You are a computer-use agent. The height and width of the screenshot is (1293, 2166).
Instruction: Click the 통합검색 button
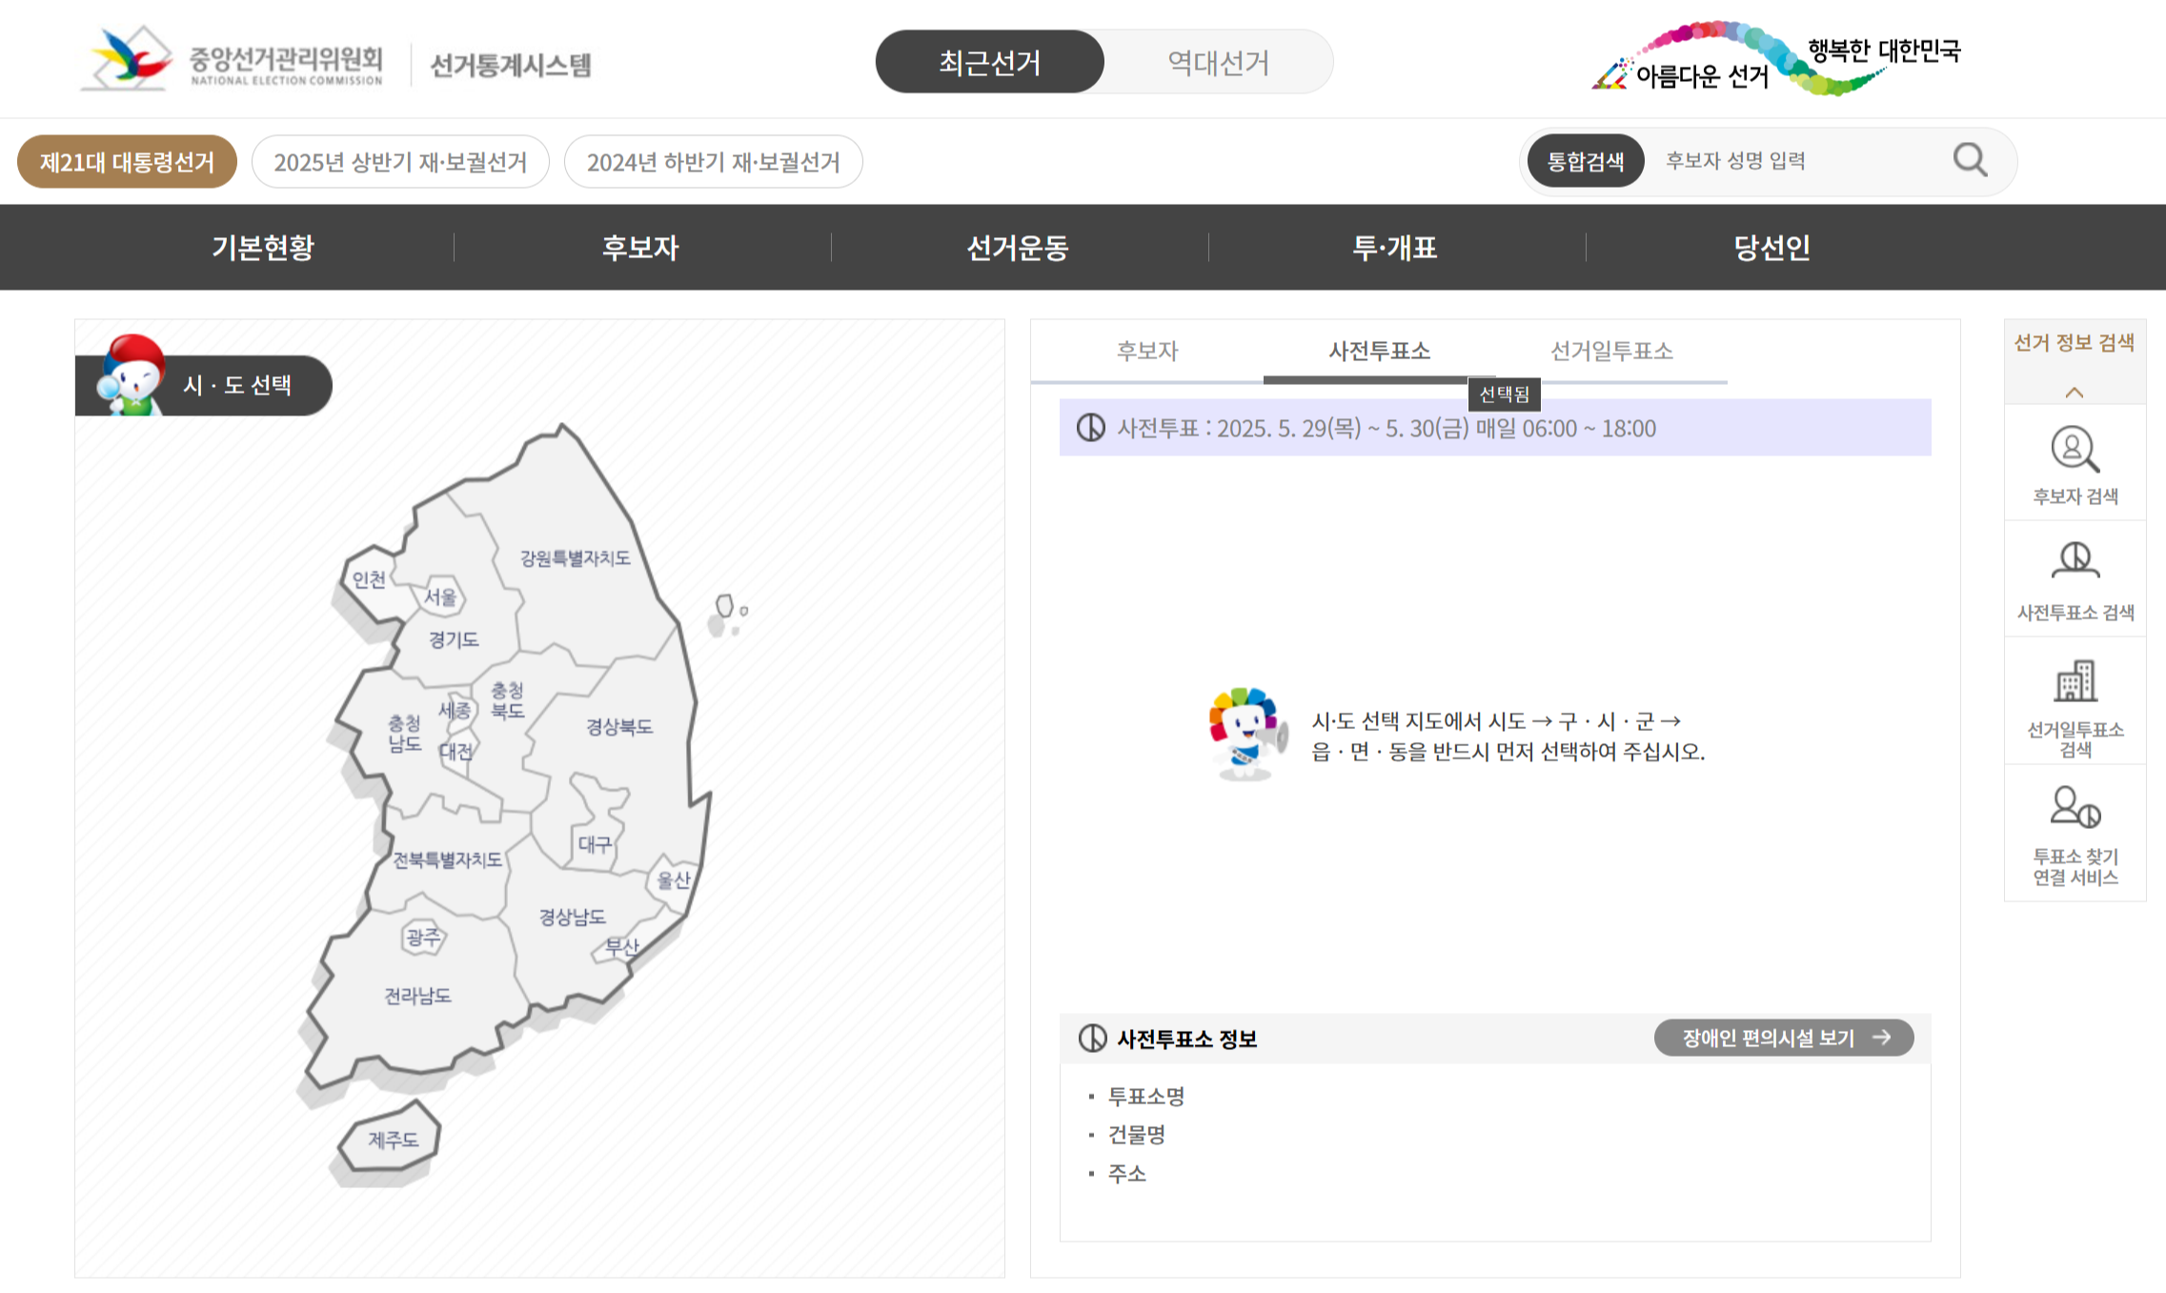click(1585, 161)
